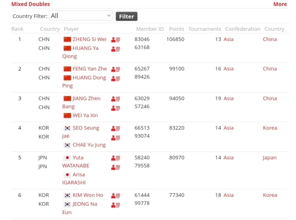Click the Arisa IGARASHI player link
Screen dimensions: 296x220
pyautogui.click(x=79, y=174)
